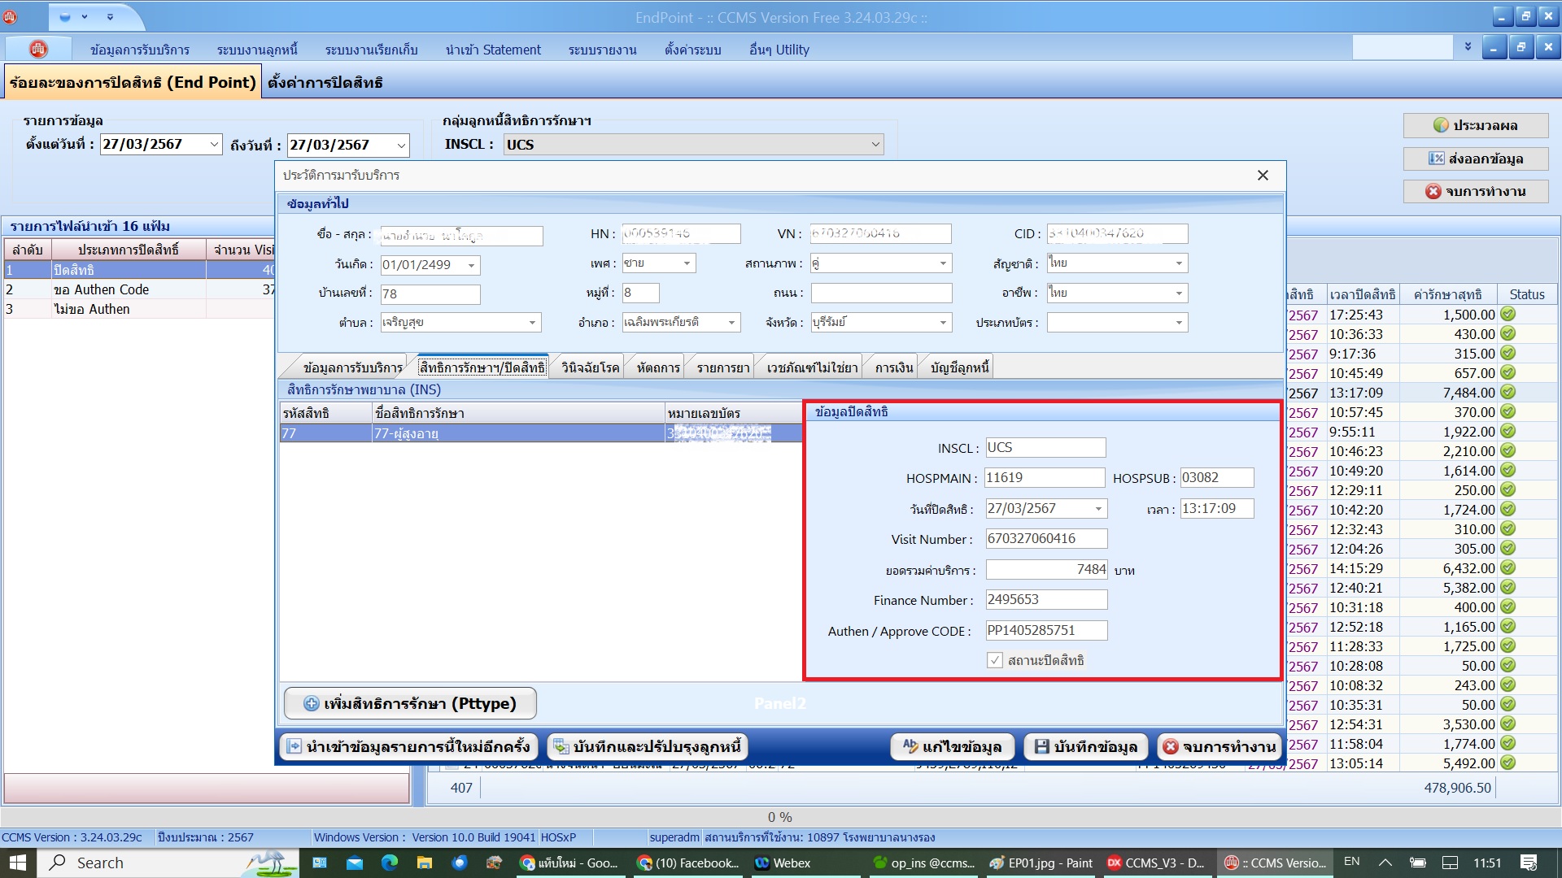Open the สถานภาพ status dropdown

(x=943, y=263)
